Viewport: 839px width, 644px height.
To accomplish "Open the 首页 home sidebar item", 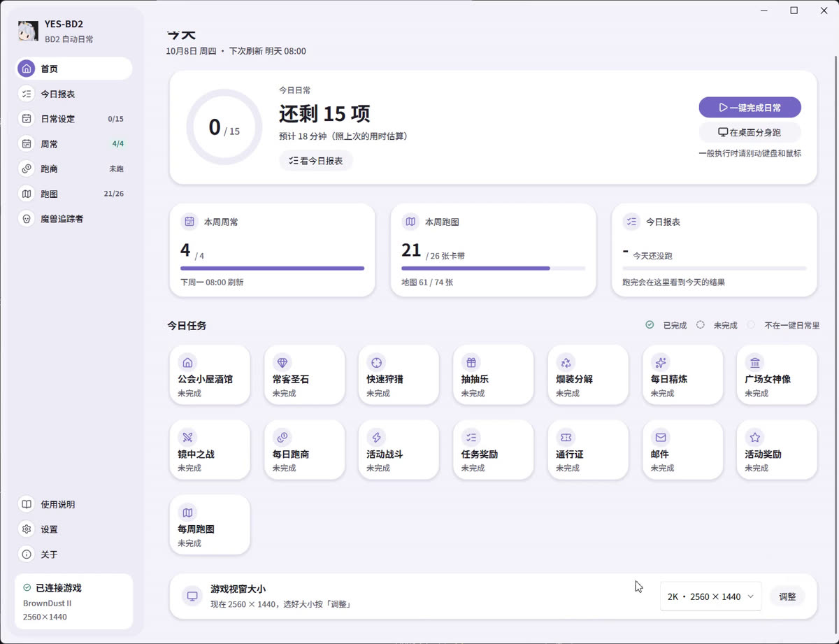I will click(73, 69).
